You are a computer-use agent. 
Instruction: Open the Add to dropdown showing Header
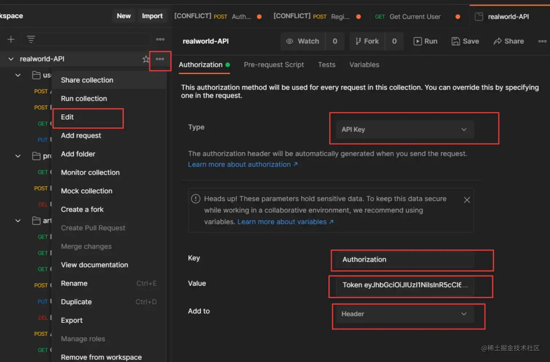click(x=404, y=314)
